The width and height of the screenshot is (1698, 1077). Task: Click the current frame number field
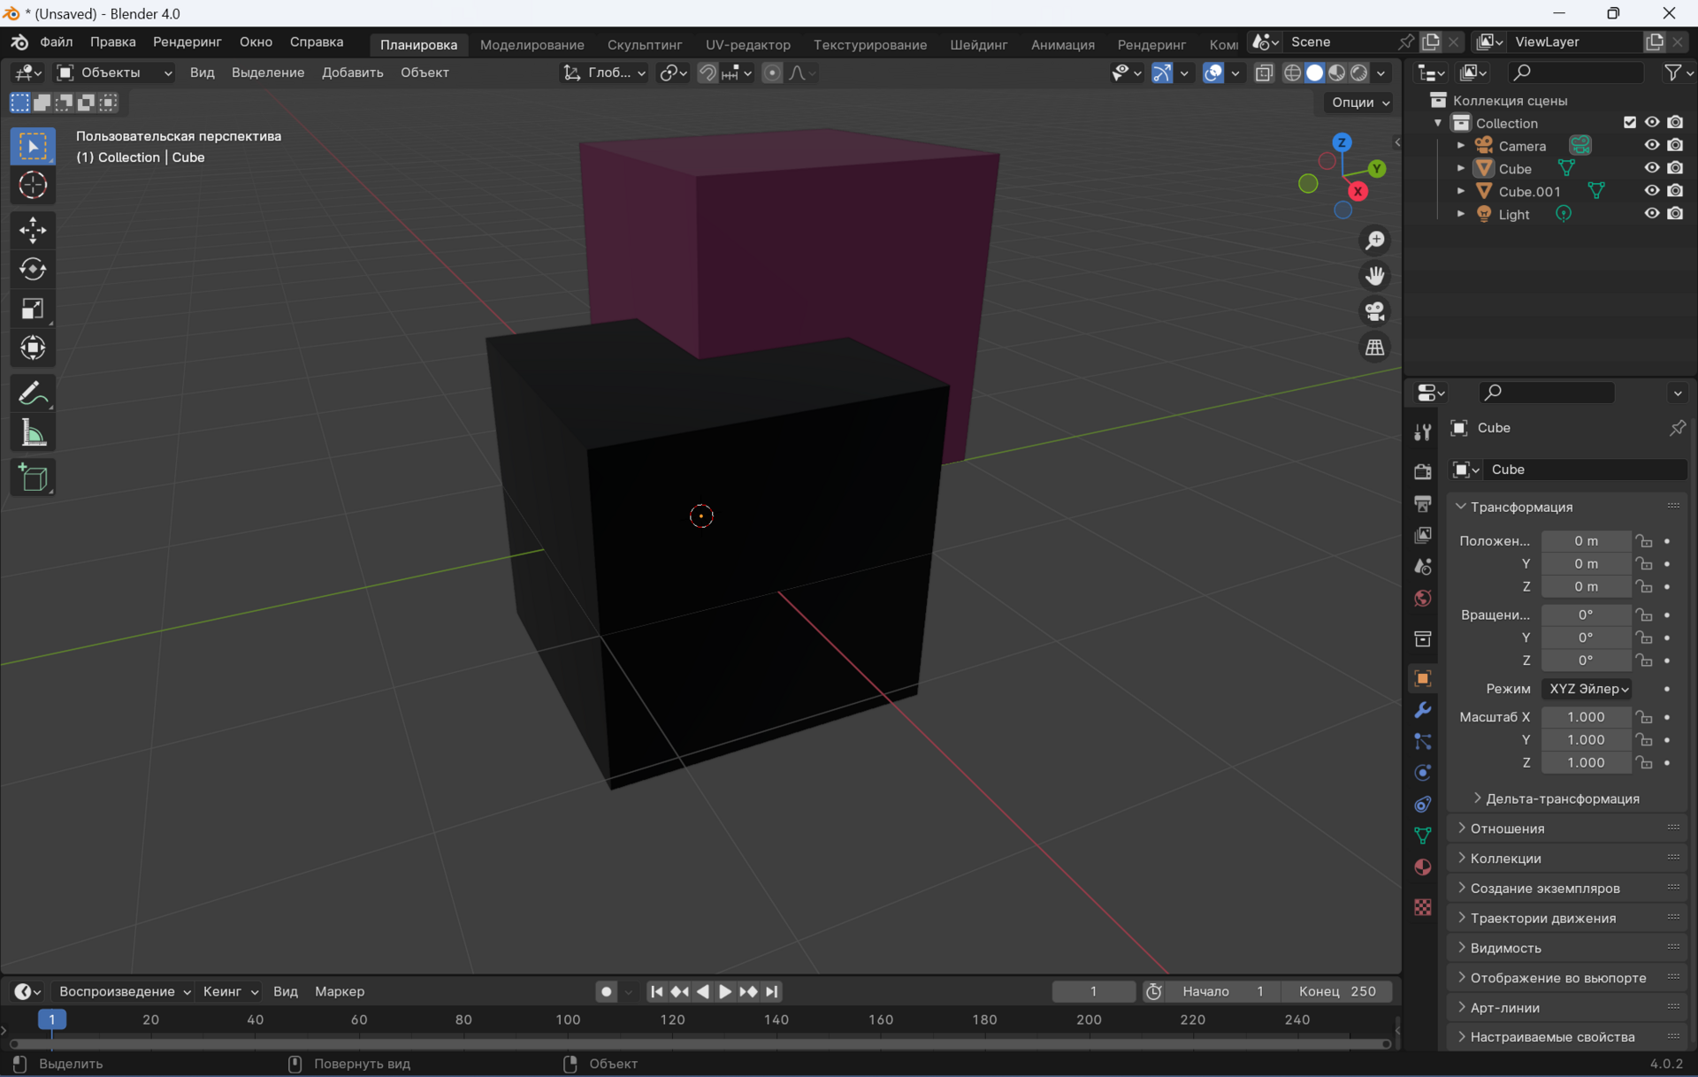tap(1093, 991)
